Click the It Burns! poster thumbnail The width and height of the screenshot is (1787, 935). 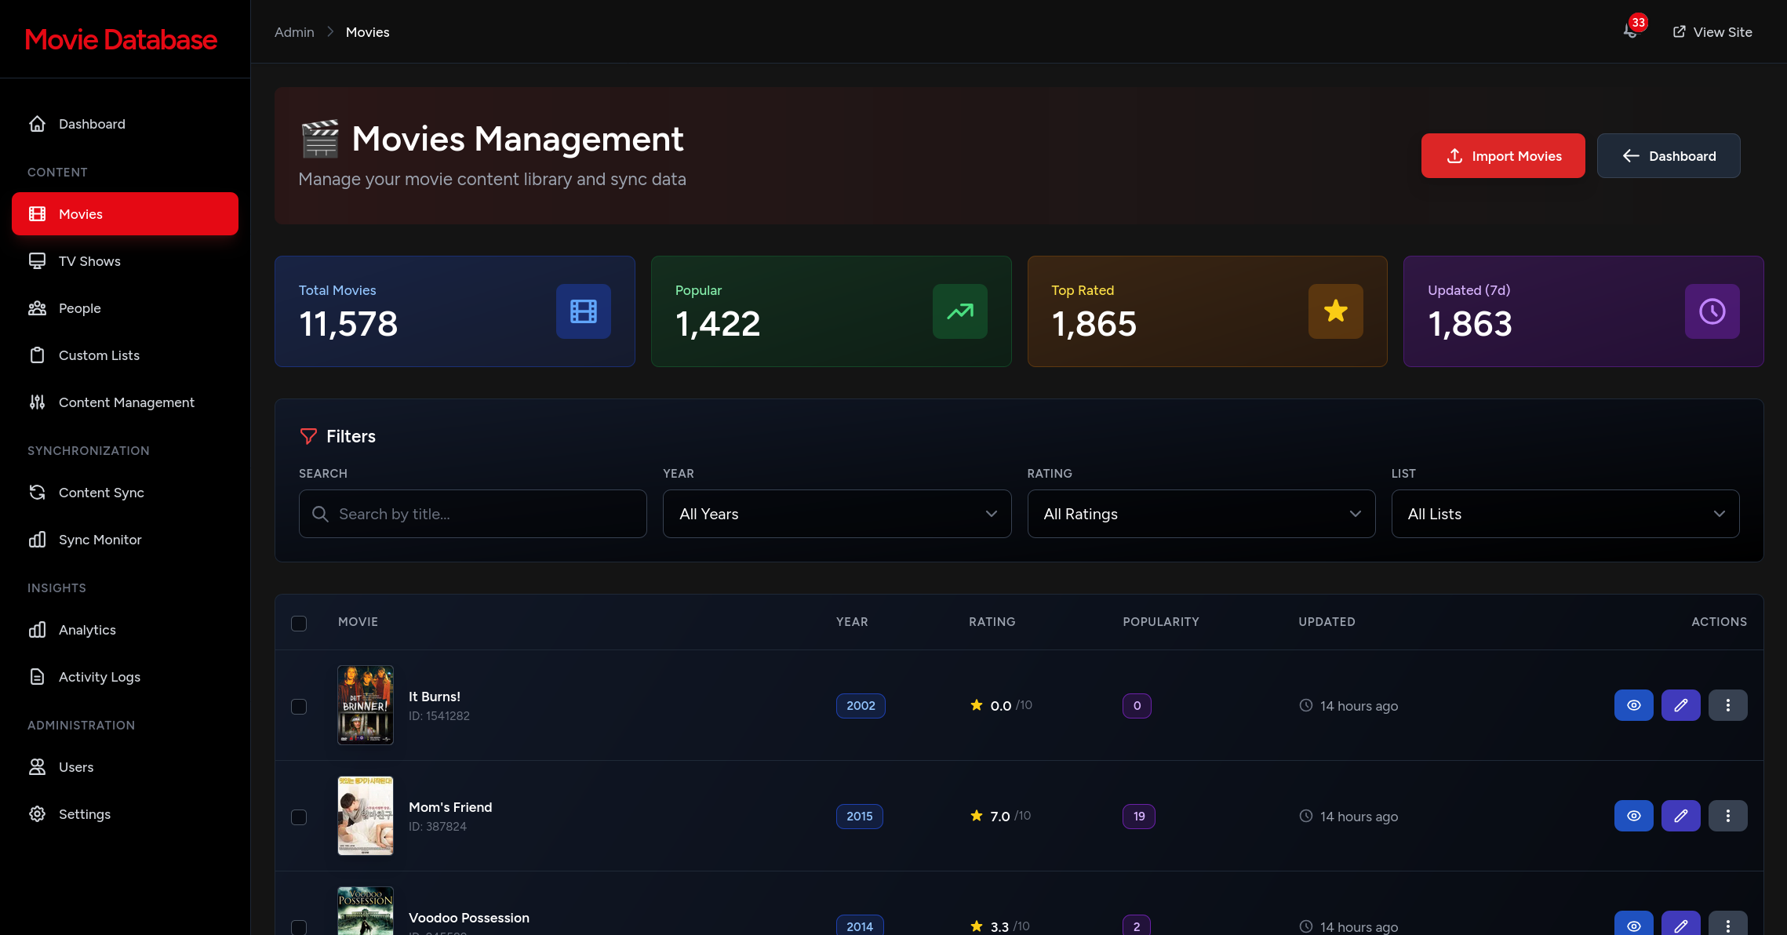pyautogui.click(x=365, y=705)
